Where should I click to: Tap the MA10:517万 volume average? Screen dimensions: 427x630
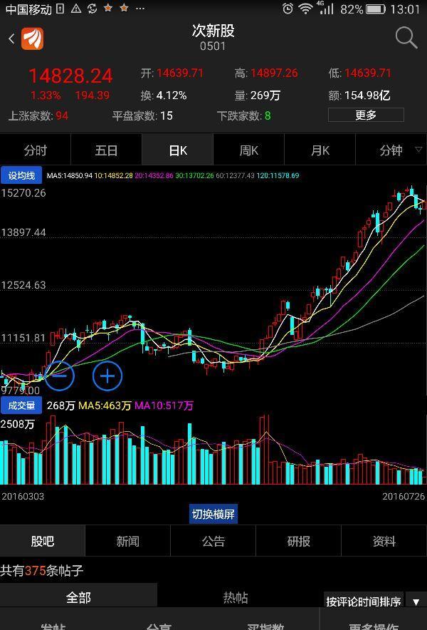pyautogui.click(x=164, y=406)
